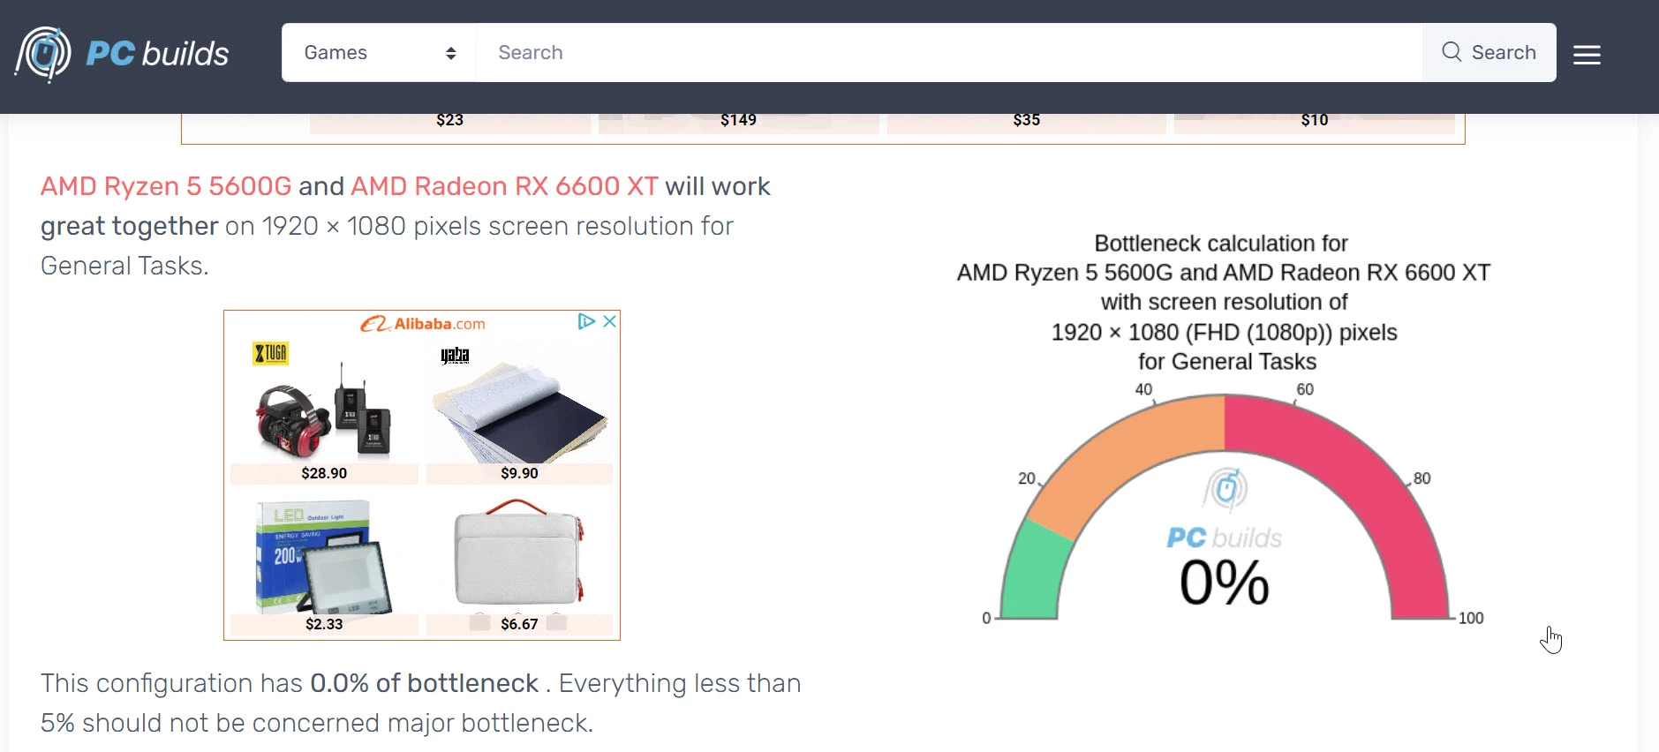Open the $6.67 laptop bag ad item
Image resolution: width=1659 pixels, height=752 pixels.
[519, 565]
